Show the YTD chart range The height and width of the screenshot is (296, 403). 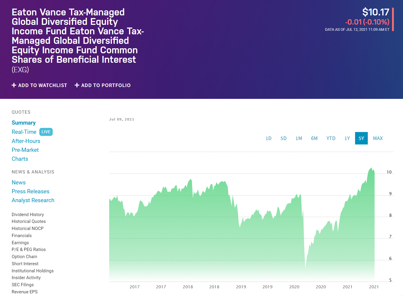[331, 138]
